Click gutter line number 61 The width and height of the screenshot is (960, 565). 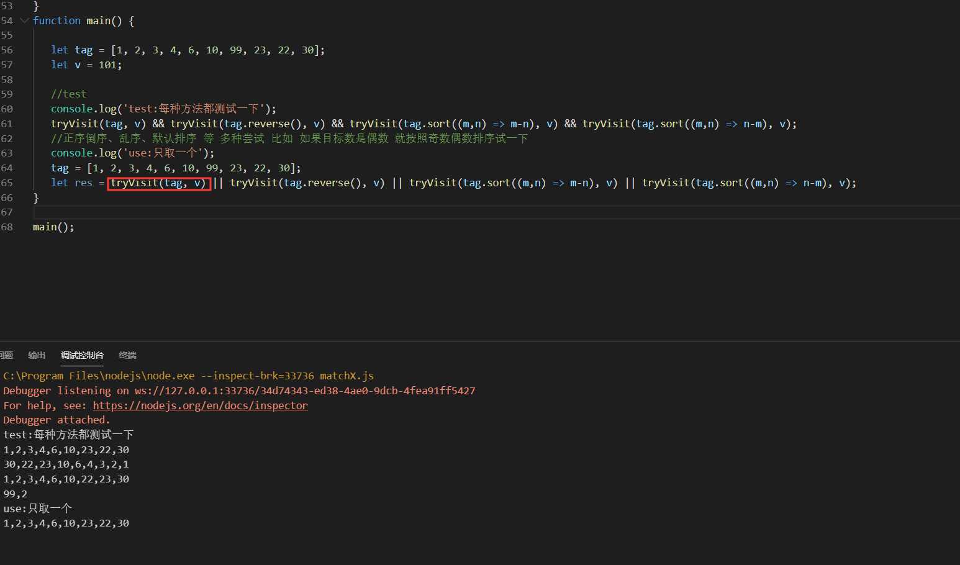7,124
